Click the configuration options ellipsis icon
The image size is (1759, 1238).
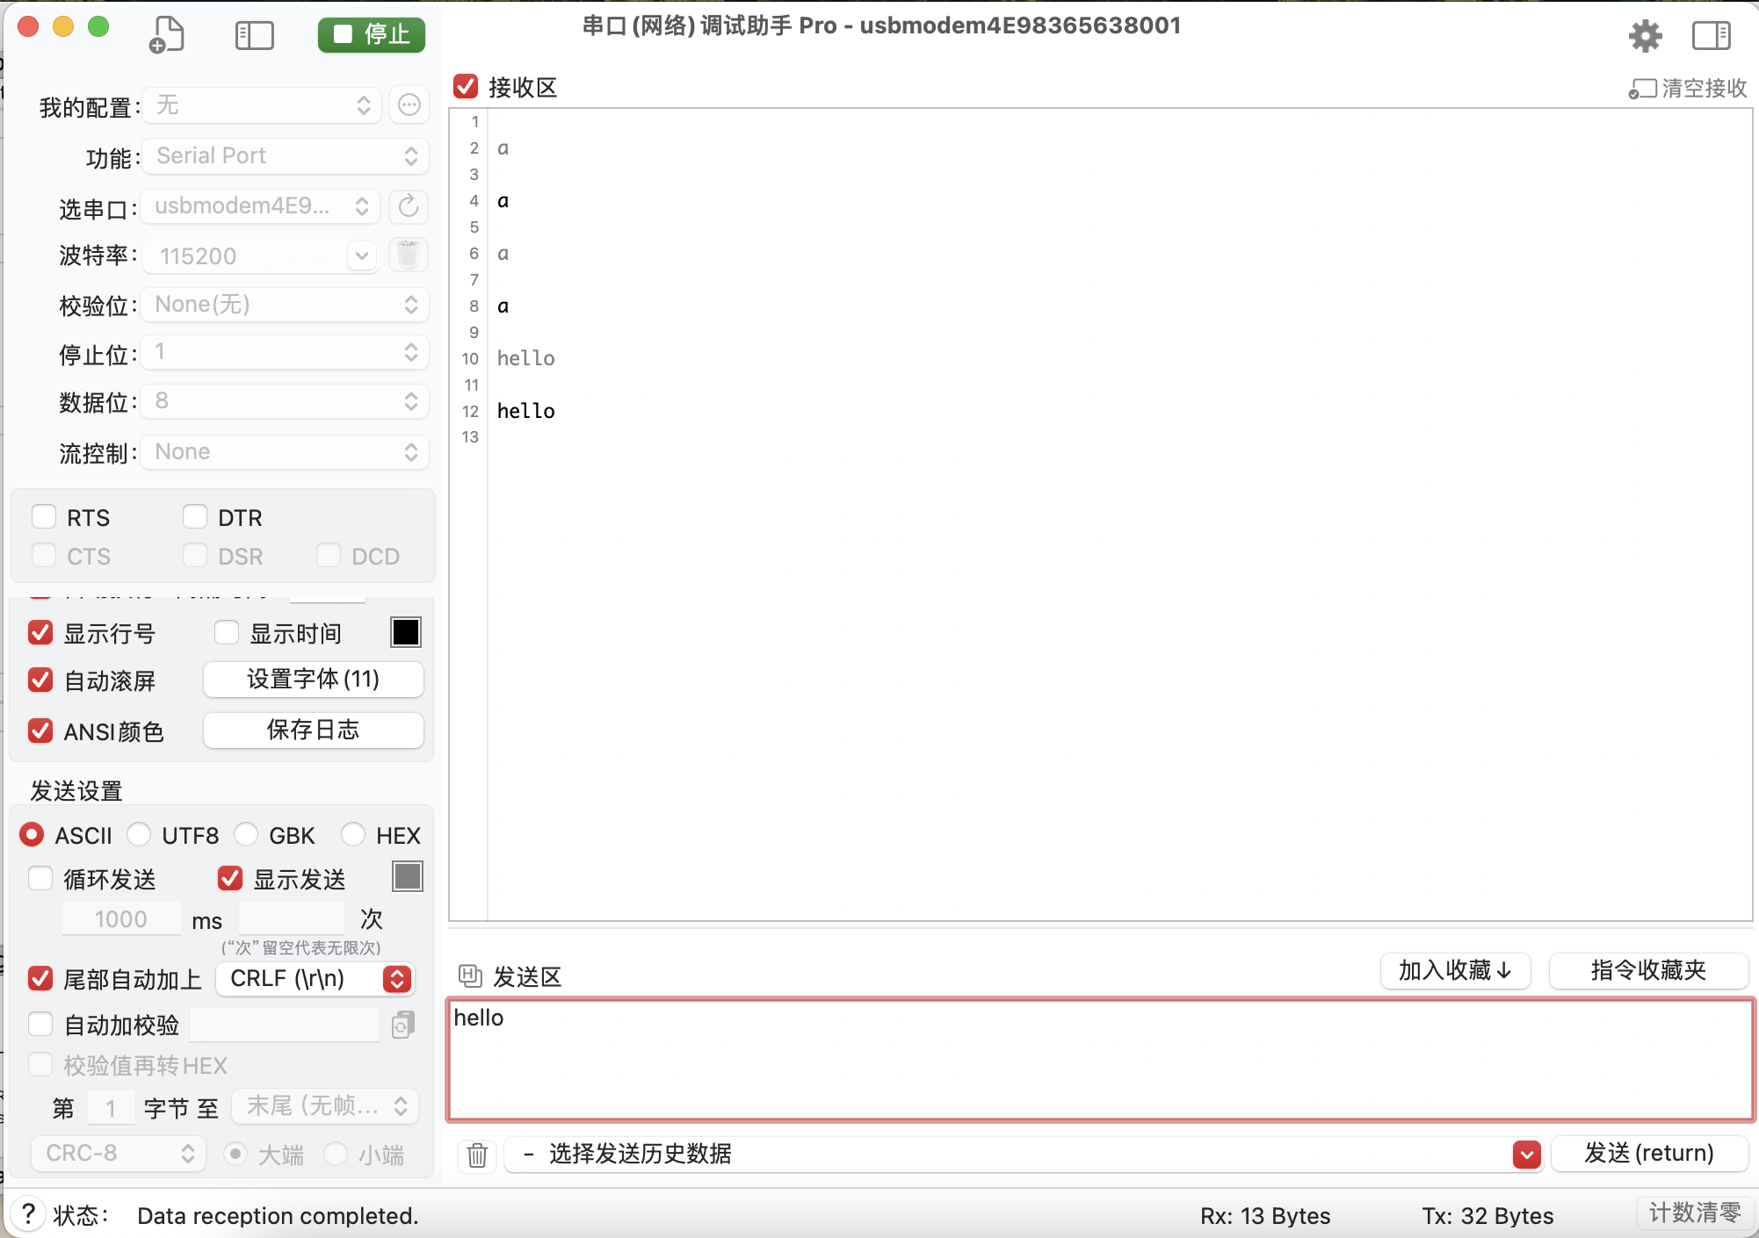tap(409, 105)
